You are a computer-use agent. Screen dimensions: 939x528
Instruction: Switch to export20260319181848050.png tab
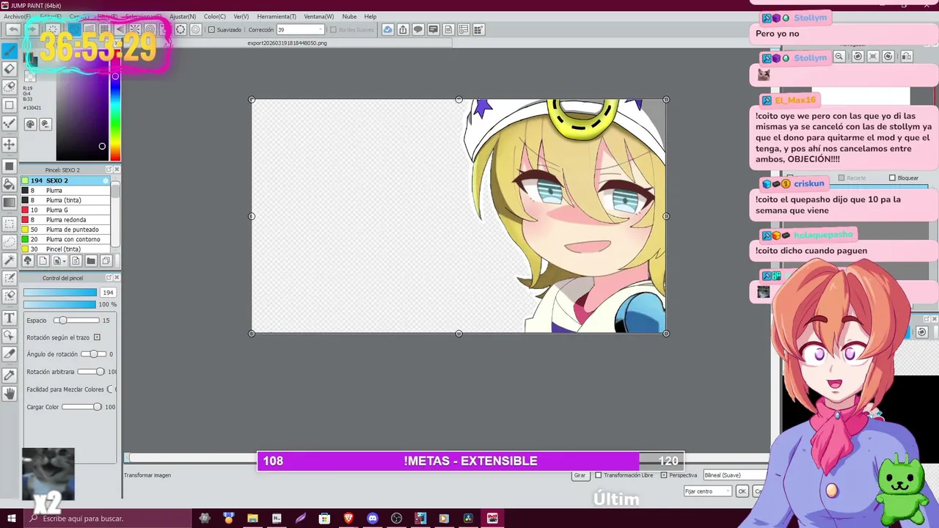tap(288, 43)
